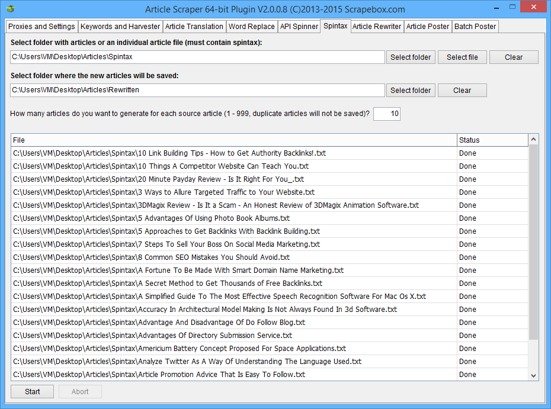Open the Keywords and Harvester tab

pyautogui.click(x=120, y=27)
